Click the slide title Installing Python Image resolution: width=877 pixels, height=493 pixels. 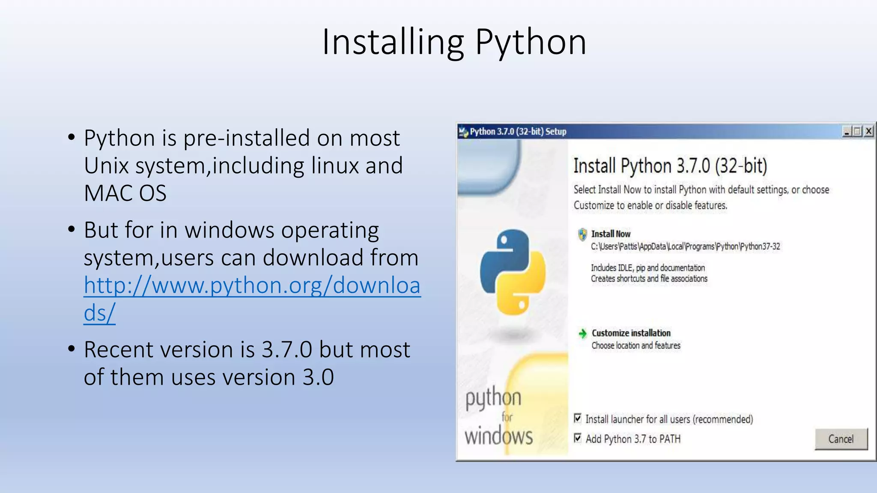pyautogui.click(x=454, y=42)
